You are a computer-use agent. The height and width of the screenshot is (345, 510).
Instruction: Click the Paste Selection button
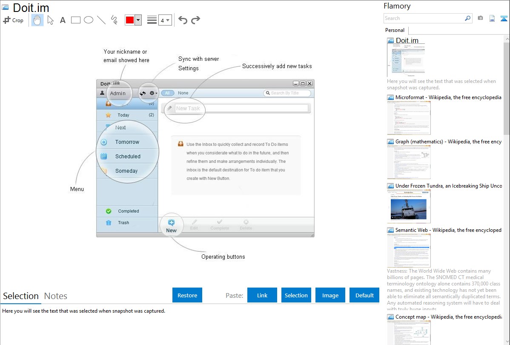[296, 295]
